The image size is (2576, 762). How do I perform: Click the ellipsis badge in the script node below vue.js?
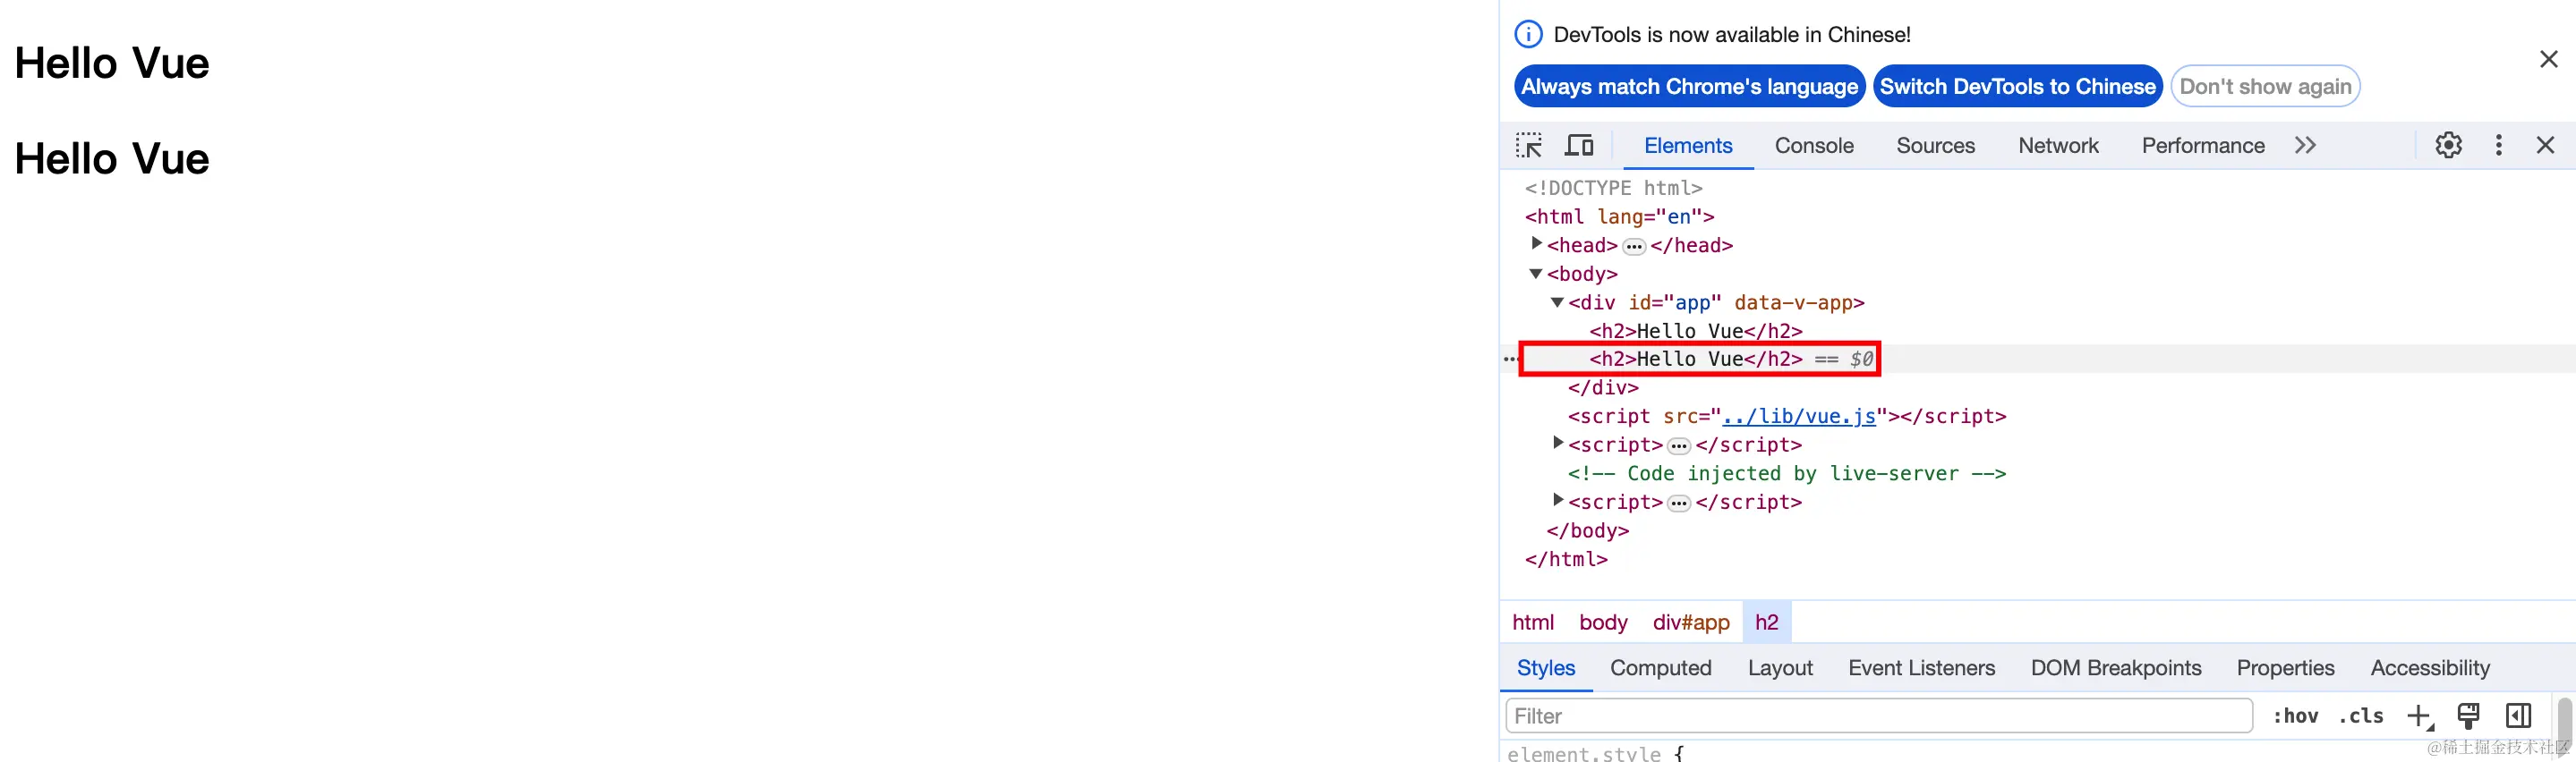click(1679, 446)
